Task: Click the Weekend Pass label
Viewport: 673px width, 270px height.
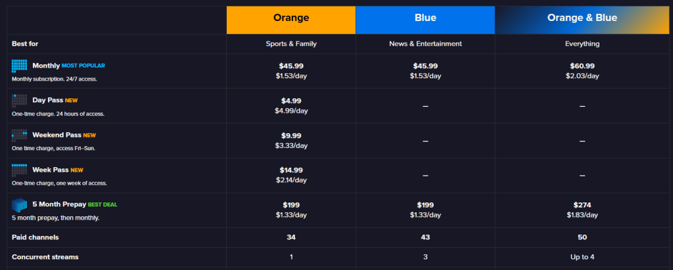Action: (x=56, y=135)
